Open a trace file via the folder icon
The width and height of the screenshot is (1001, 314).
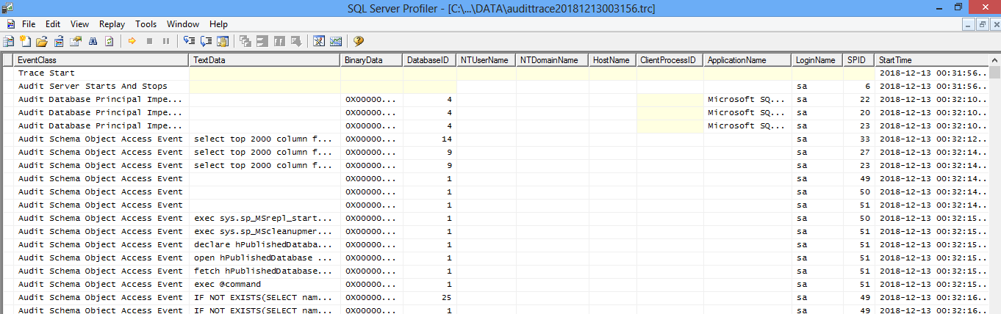[x=41, y=41]
